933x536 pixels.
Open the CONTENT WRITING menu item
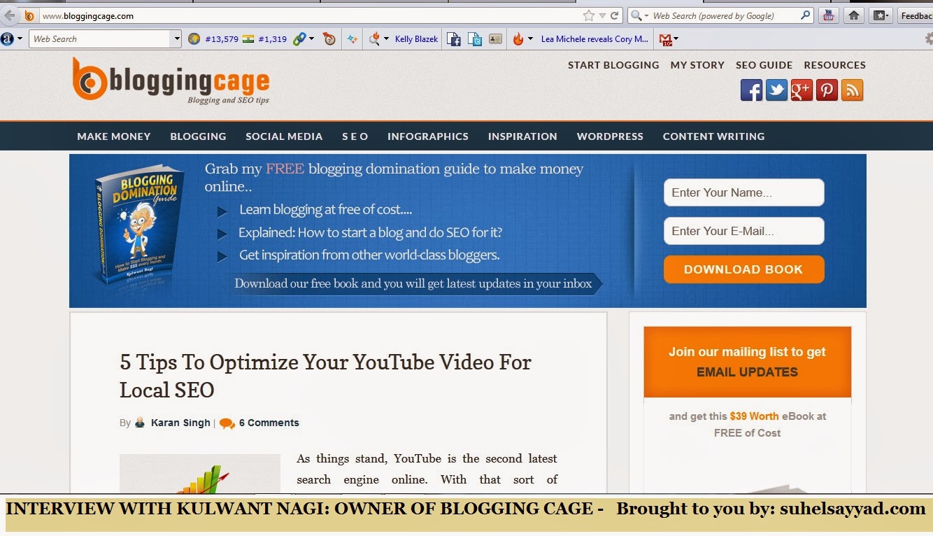[713, 136]
